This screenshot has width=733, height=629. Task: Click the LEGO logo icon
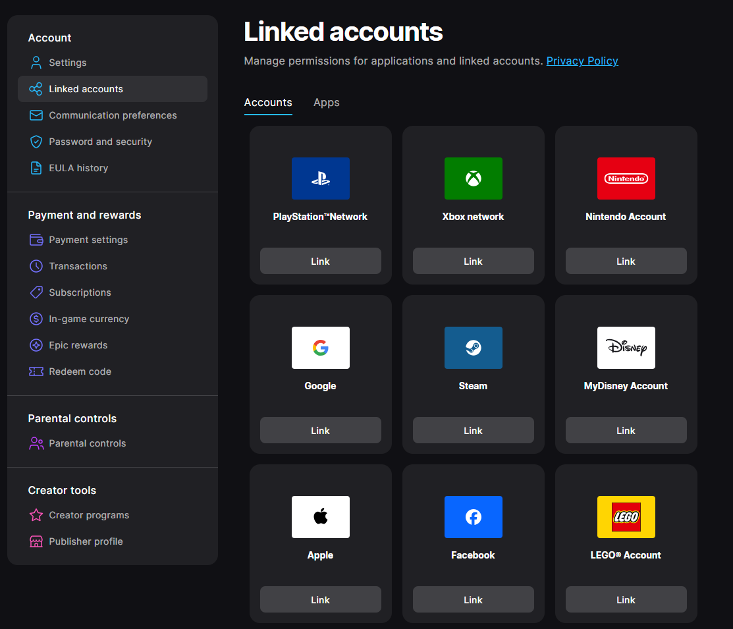click(x=626, y=517)
